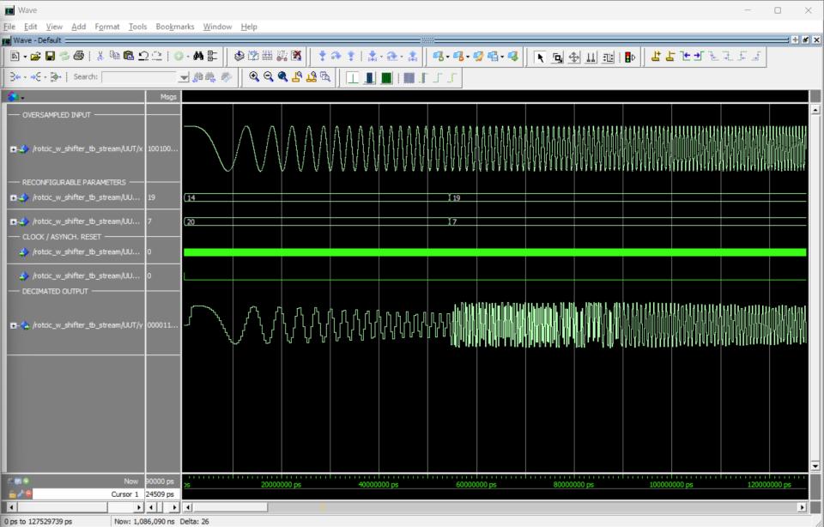The width and height of the screenshot is (824, 527).
Task: Click the waveform scrollbar right arrow
Action: [x=802, y=507]
